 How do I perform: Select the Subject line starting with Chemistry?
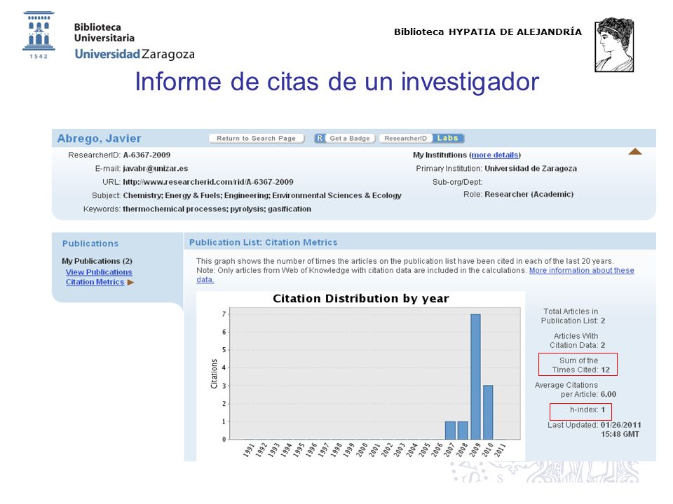(x=262, y=195)
